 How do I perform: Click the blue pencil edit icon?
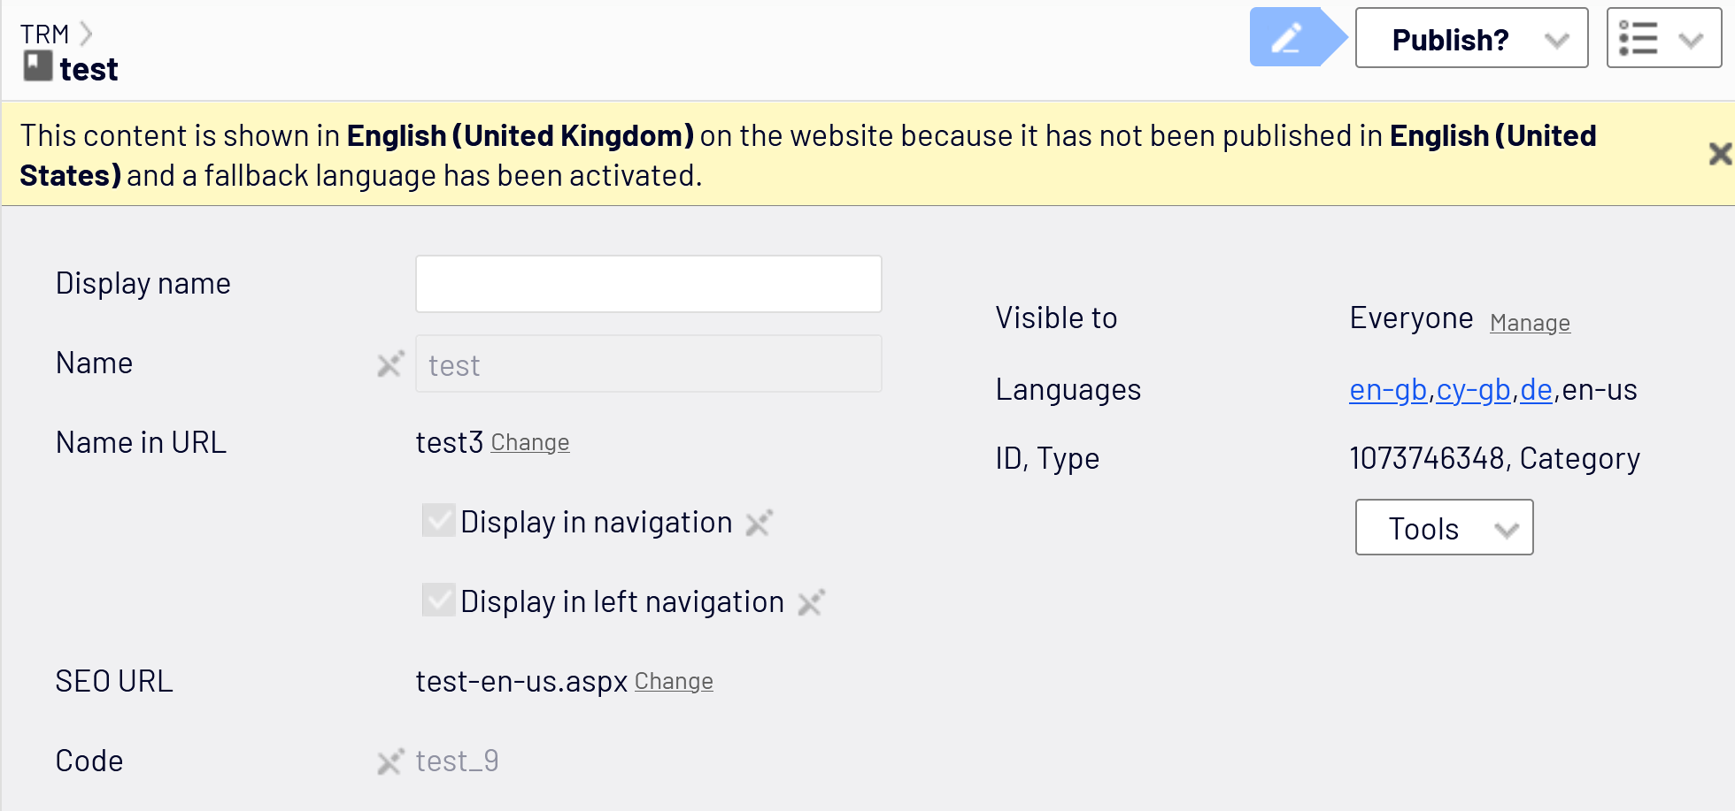coord(1287,38)
